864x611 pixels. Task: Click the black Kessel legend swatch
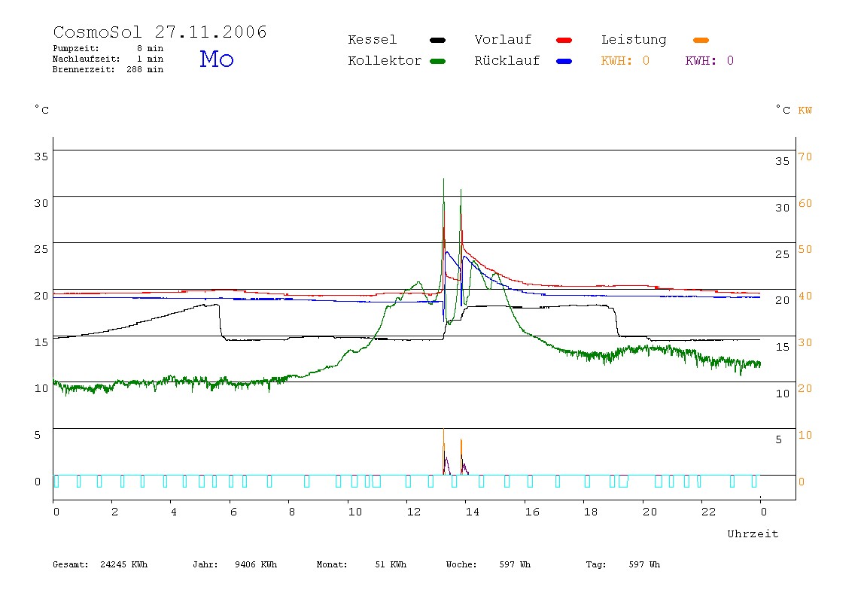tap(437, 40)
